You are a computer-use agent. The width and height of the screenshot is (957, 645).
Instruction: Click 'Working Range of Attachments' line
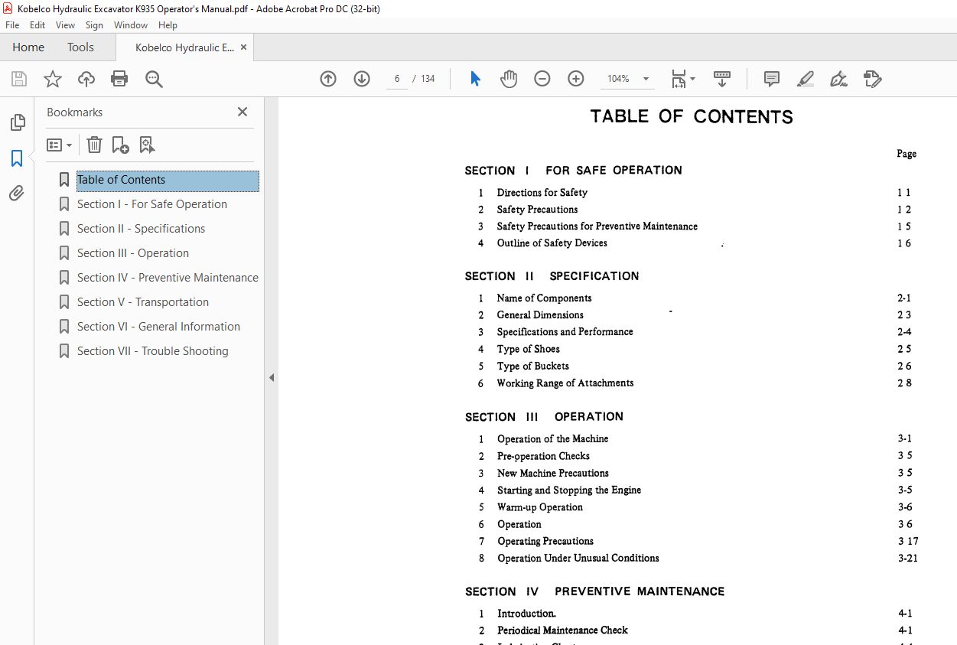(565, 383)
